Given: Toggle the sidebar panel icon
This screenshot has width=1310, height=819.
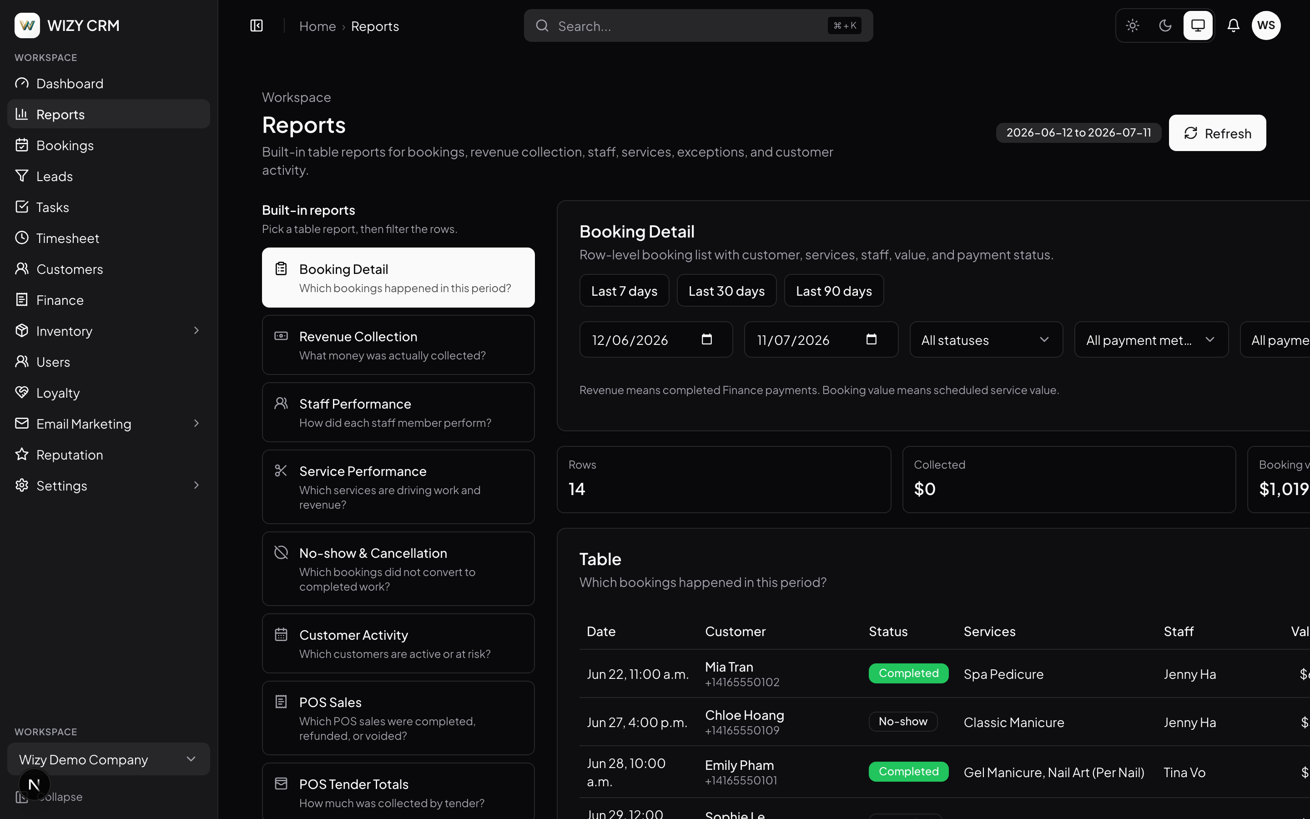Looking at the screenshot, I should (x=257, y=25).
